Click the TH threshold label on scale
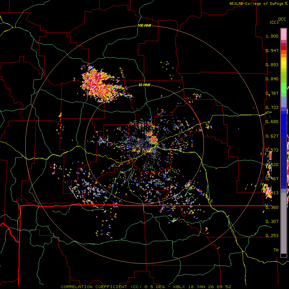This screenshot has width=289, height=289. tap(276, 250)
